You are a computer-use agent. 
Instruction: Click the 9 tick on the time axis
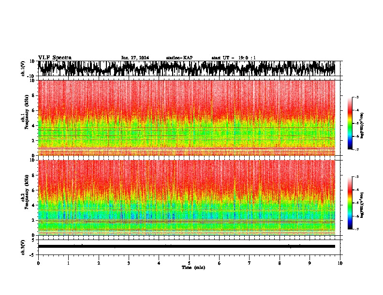309,263
